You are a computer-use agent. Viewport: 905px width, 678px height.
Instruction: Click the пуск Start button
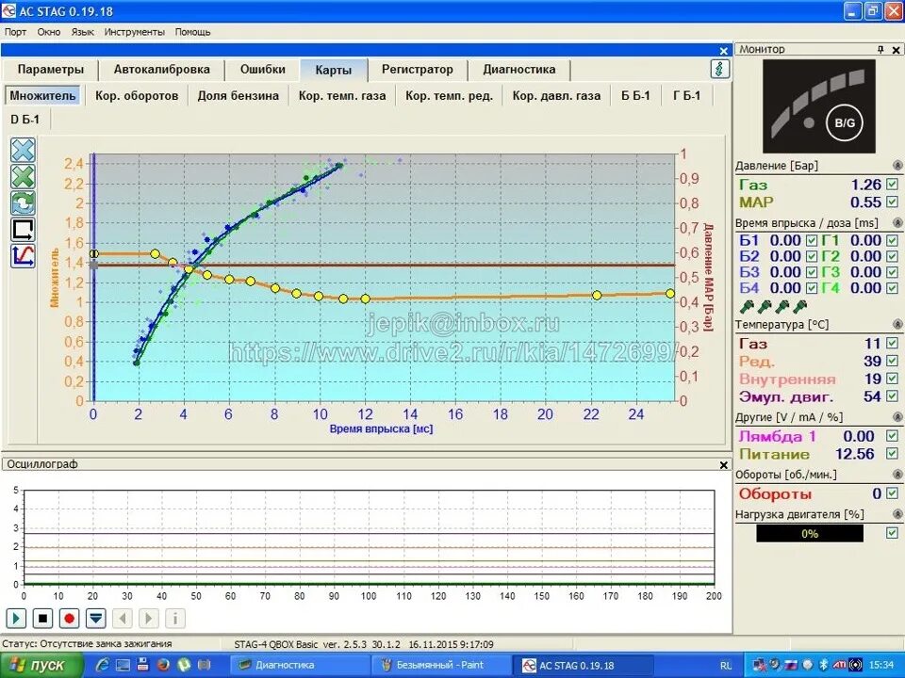pos(41,666)
